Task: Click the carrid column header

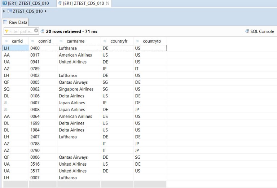Action: (x=17, y=41)
